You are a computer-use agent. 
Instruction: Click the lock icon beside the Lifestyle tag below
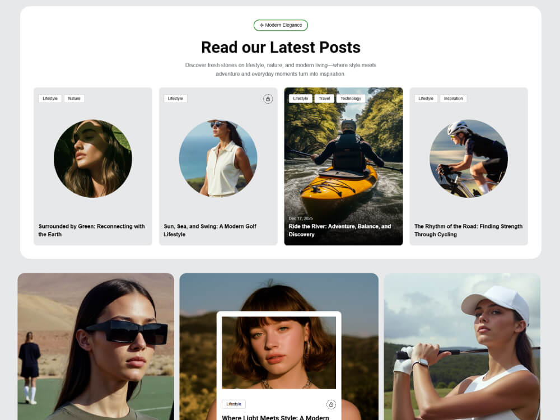click(x=331, y=404)
